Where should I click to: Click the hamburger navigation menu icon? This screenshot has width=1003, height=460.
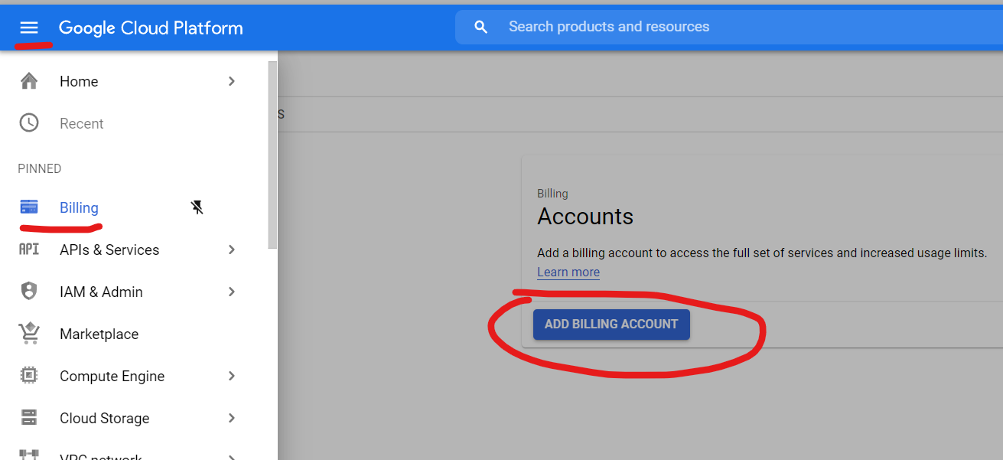(29, 28)
